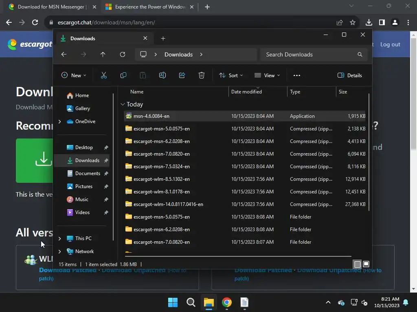Viewport: 417px width, 312px height.
Task: Click the search magnifier in Search Downloads
Action: (x=360, y=54)
